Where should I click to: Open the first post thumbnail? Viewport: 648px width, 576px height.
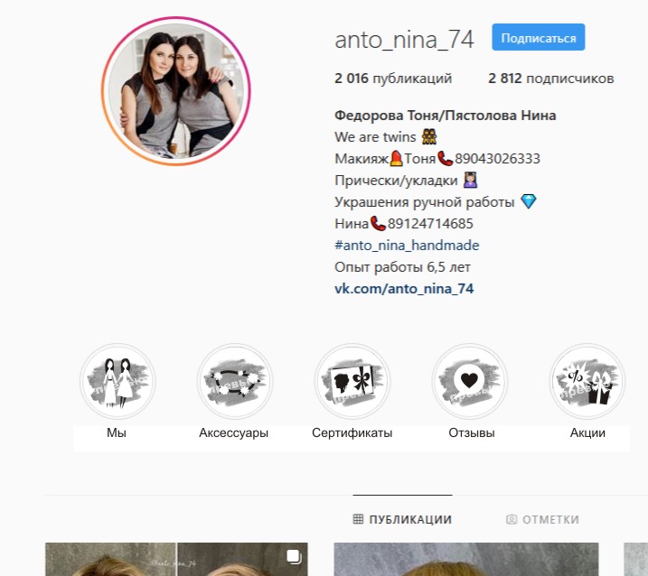[x=176, y=559]
